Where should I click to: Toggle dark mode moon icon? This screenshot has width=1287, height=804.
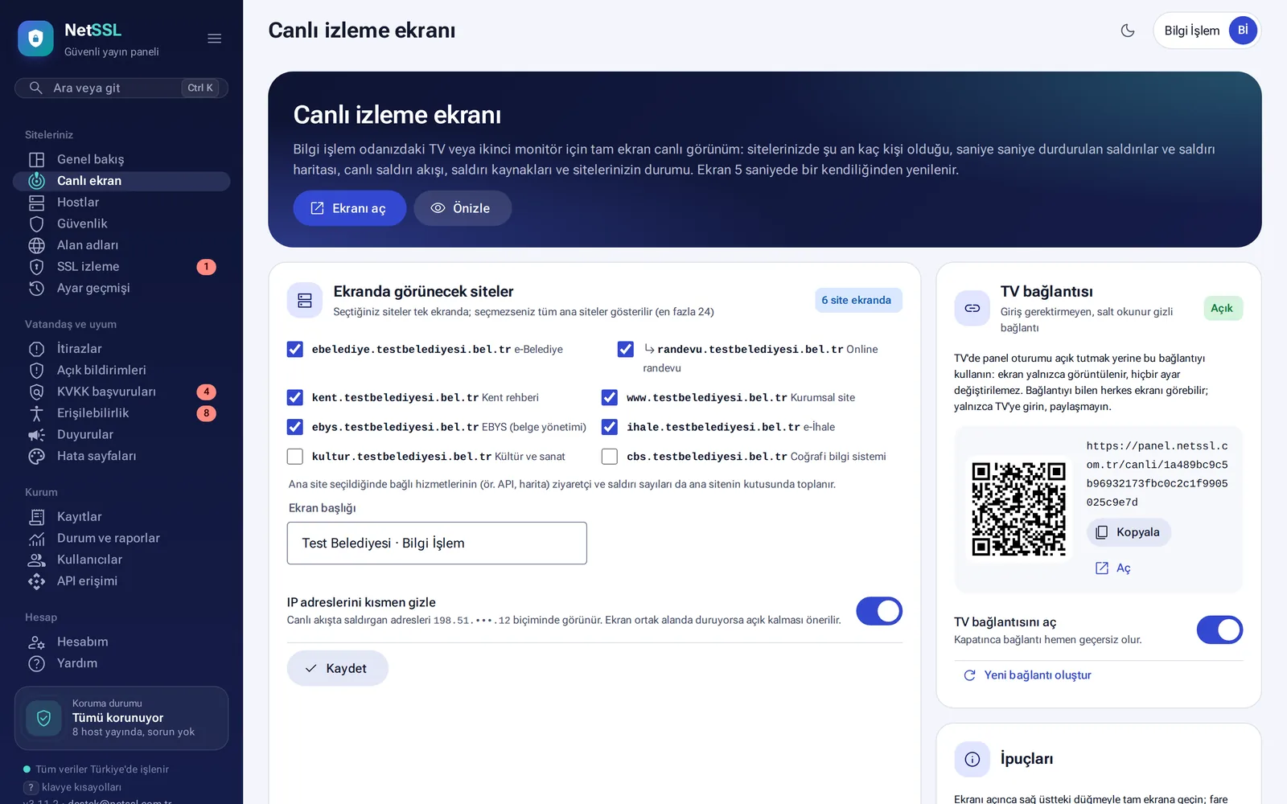click(1128, 31)
